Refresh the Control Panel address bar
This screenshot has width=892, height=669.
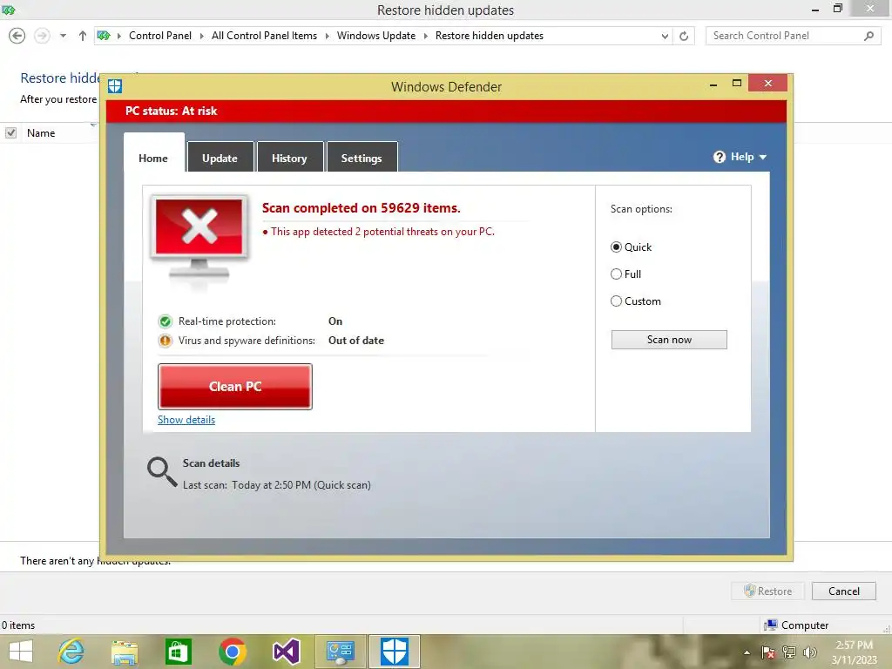pyautogui.click(x=684, y=36)
